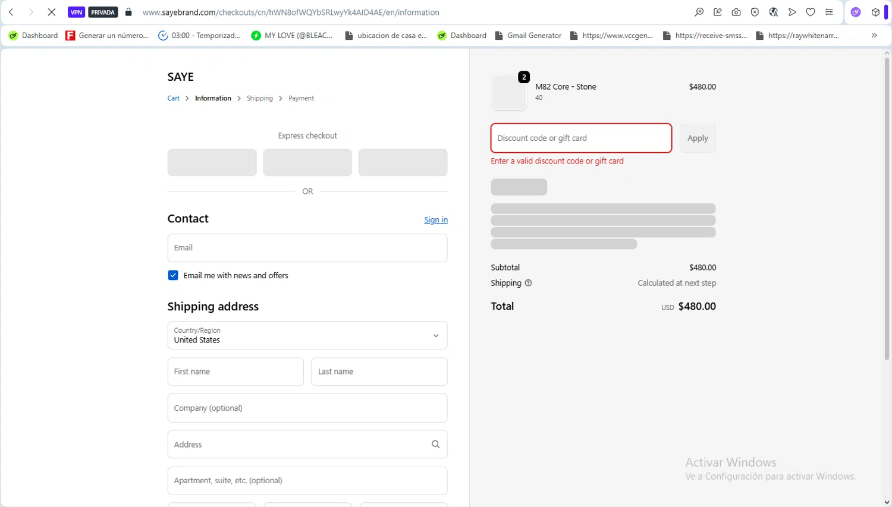Click the zoom magnifier icon in toolbar
This screenshot has height=507, width=892.
tap(699, 12)
